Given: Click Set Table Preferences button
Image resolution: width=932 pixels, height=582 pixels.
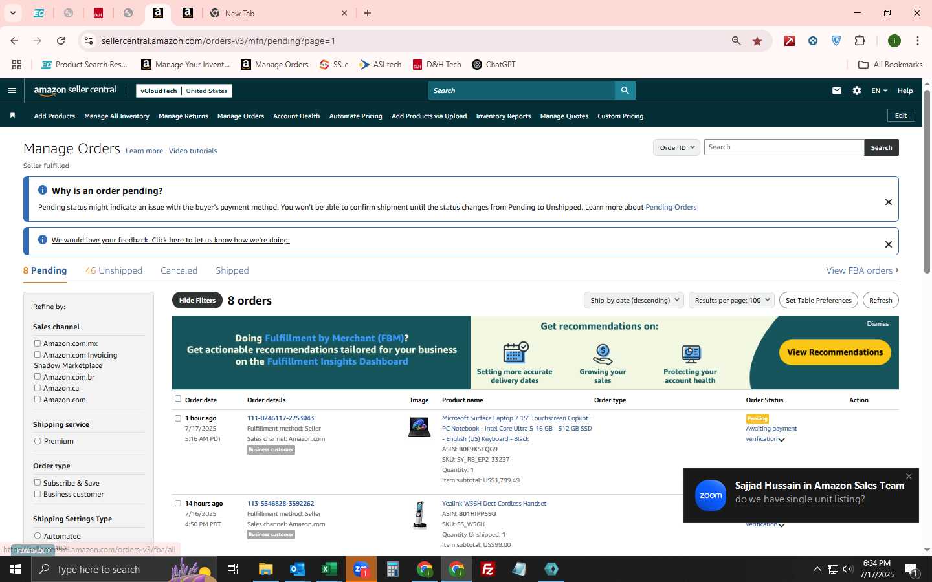Looking at the screenshot, I should tap(818, 300).
